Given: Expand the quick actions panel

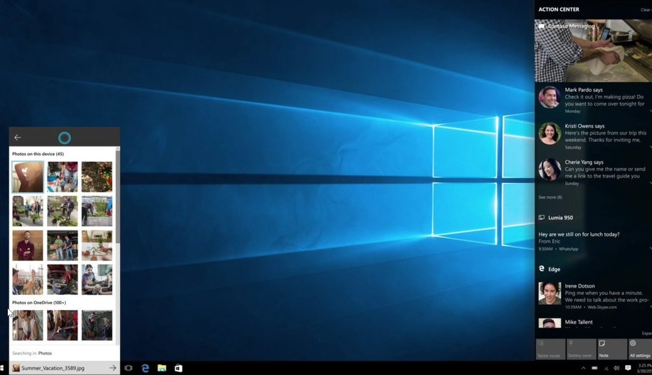Looking at the screenshot, I should click(646, 333).
